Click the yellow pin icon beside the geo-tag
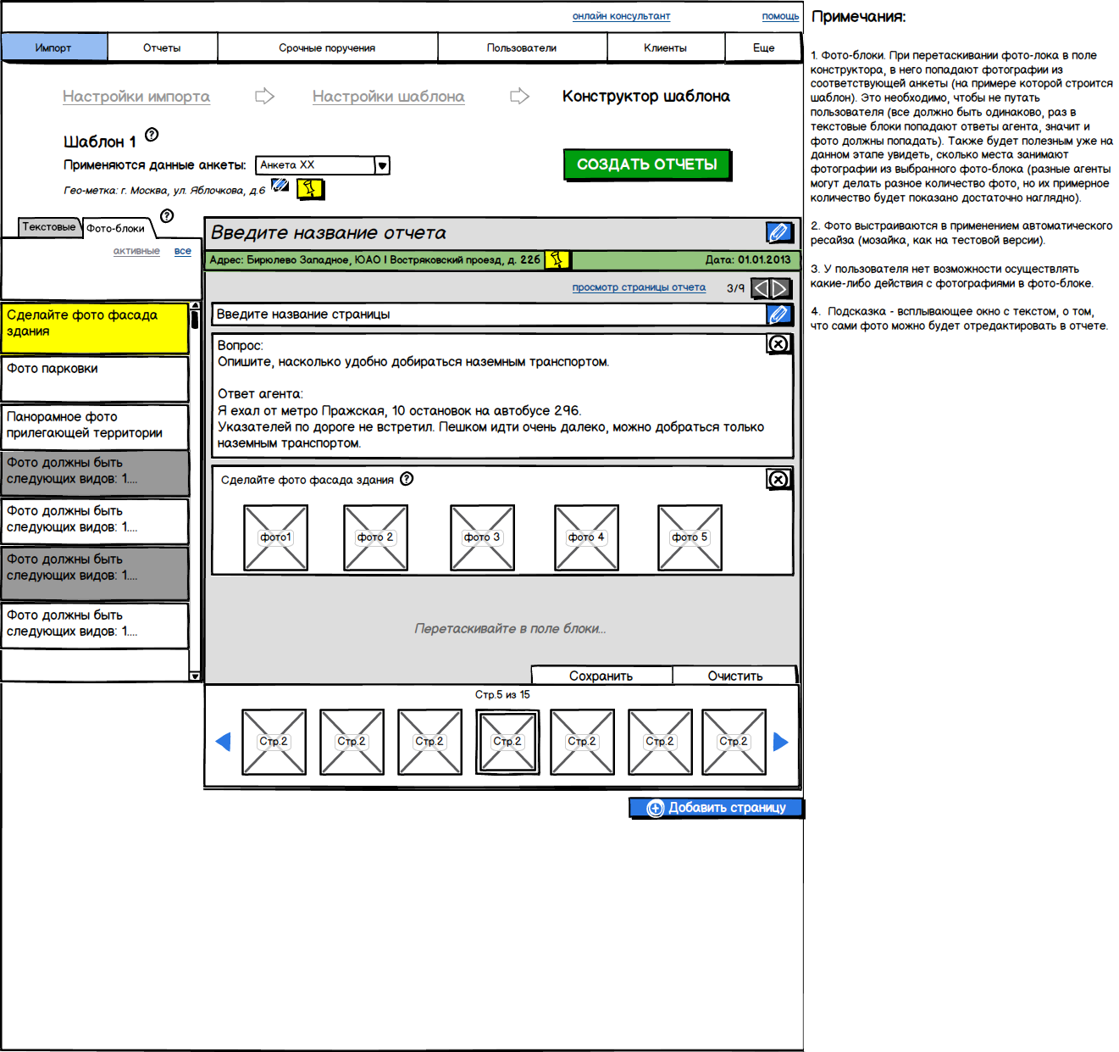The height and width of the screenshot is (1052, 1119). [310, 188]
